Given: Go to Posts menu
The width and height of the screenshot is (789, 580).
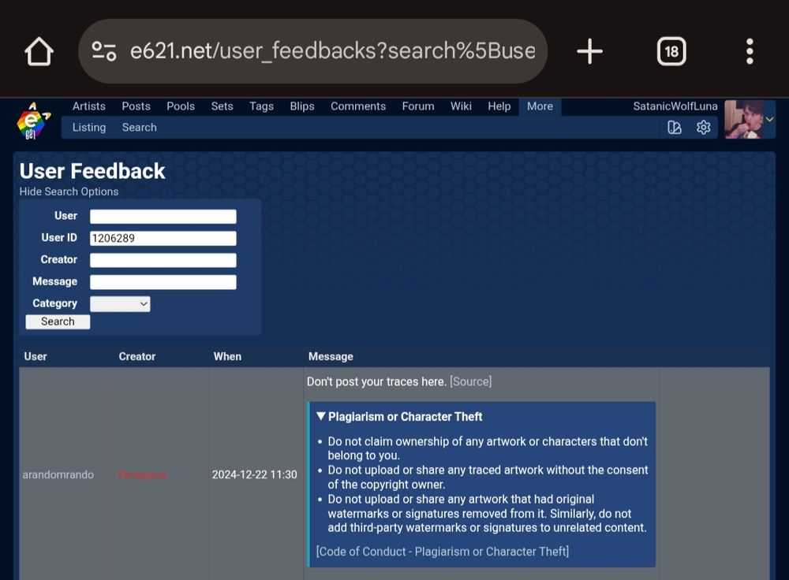Looking at the screenshot, I should 136,106.
